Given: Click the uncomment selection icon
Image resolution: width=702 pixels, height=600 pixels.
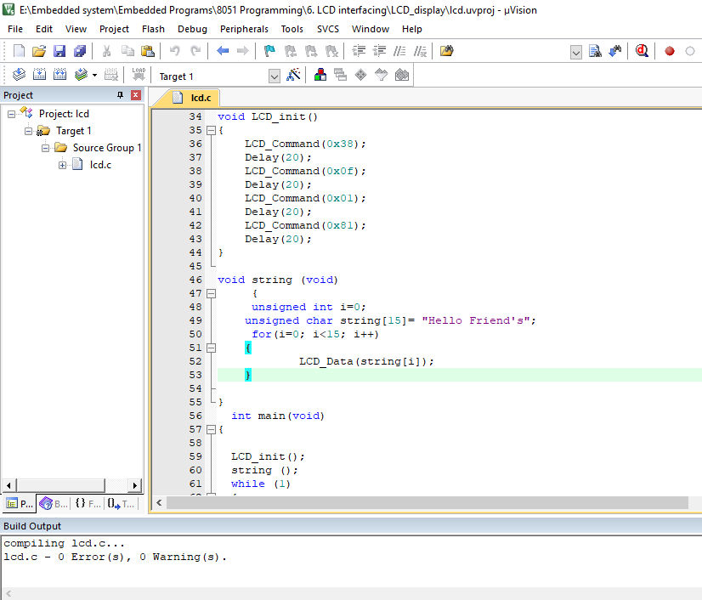Looking at the screenshot, I should [421, 51].
